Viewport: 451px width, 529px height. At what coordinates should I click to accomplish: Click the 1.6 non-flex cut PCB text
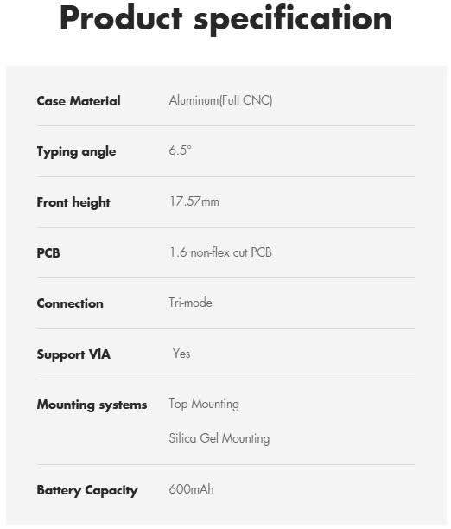[220, 252]
